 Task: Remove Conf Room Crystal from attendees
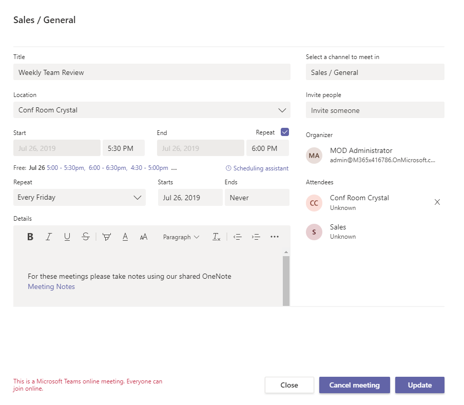437,202
